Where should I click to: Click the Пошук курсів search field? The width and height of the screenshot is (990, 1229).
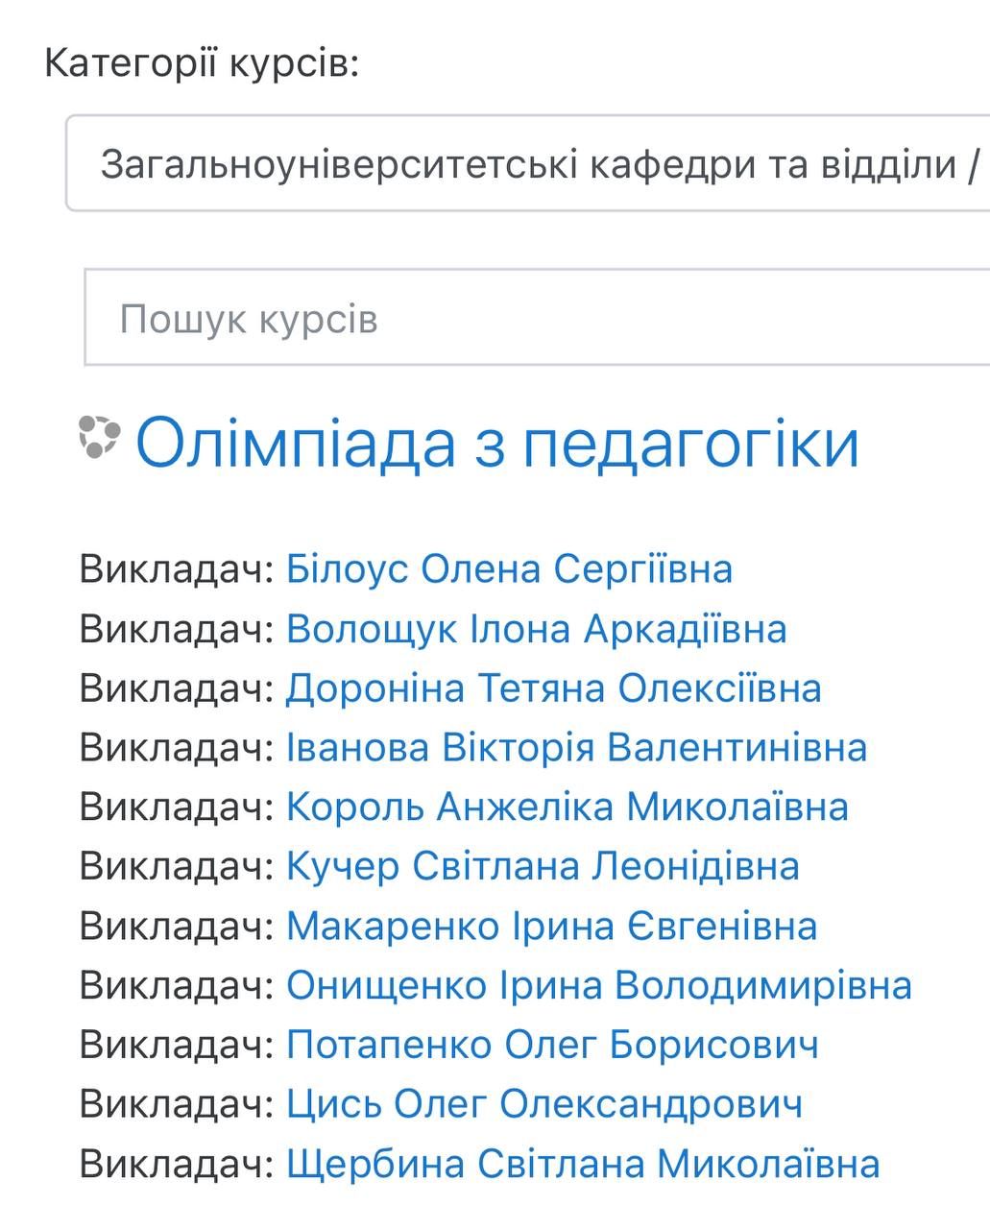[x=538, y=318]
